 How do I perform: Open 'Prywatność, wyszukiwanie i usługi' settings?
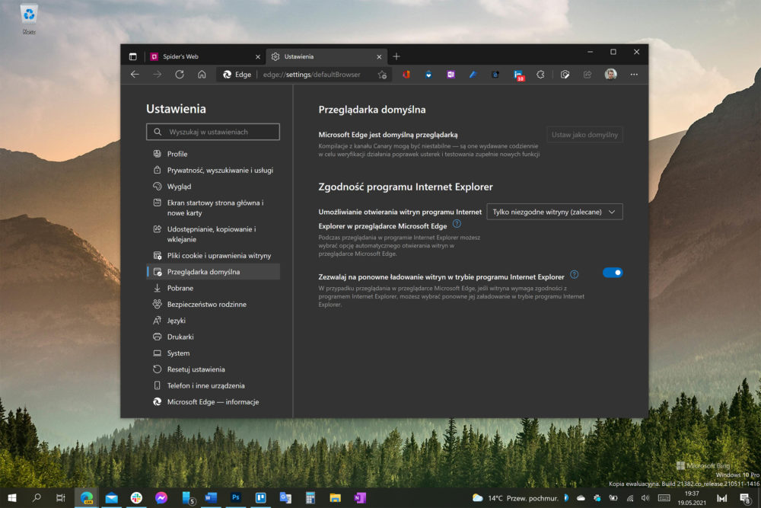coord(213,170)
